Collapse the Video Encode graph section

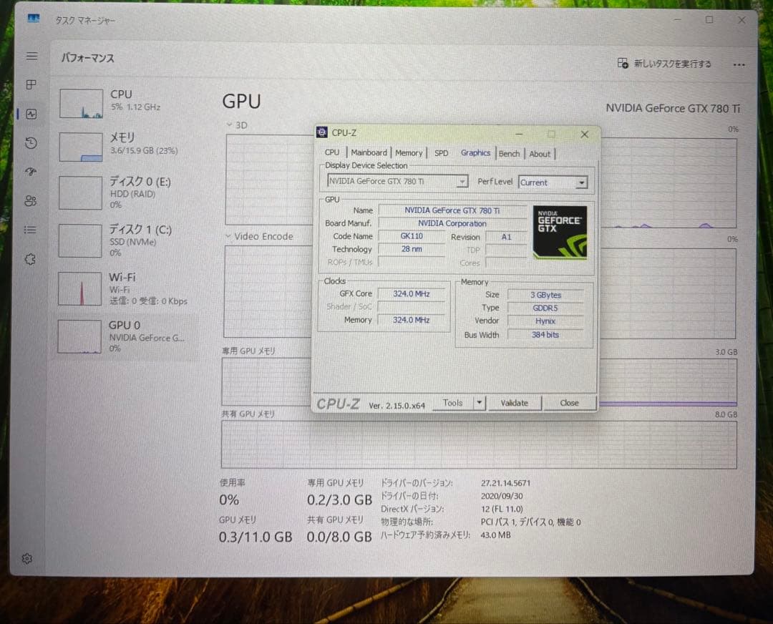[x=228, y=236]
